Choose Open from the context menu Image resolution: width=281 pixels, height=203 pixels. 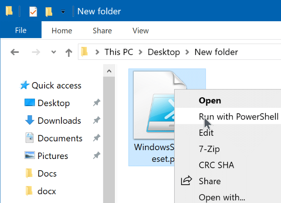(x=210, y=100)
